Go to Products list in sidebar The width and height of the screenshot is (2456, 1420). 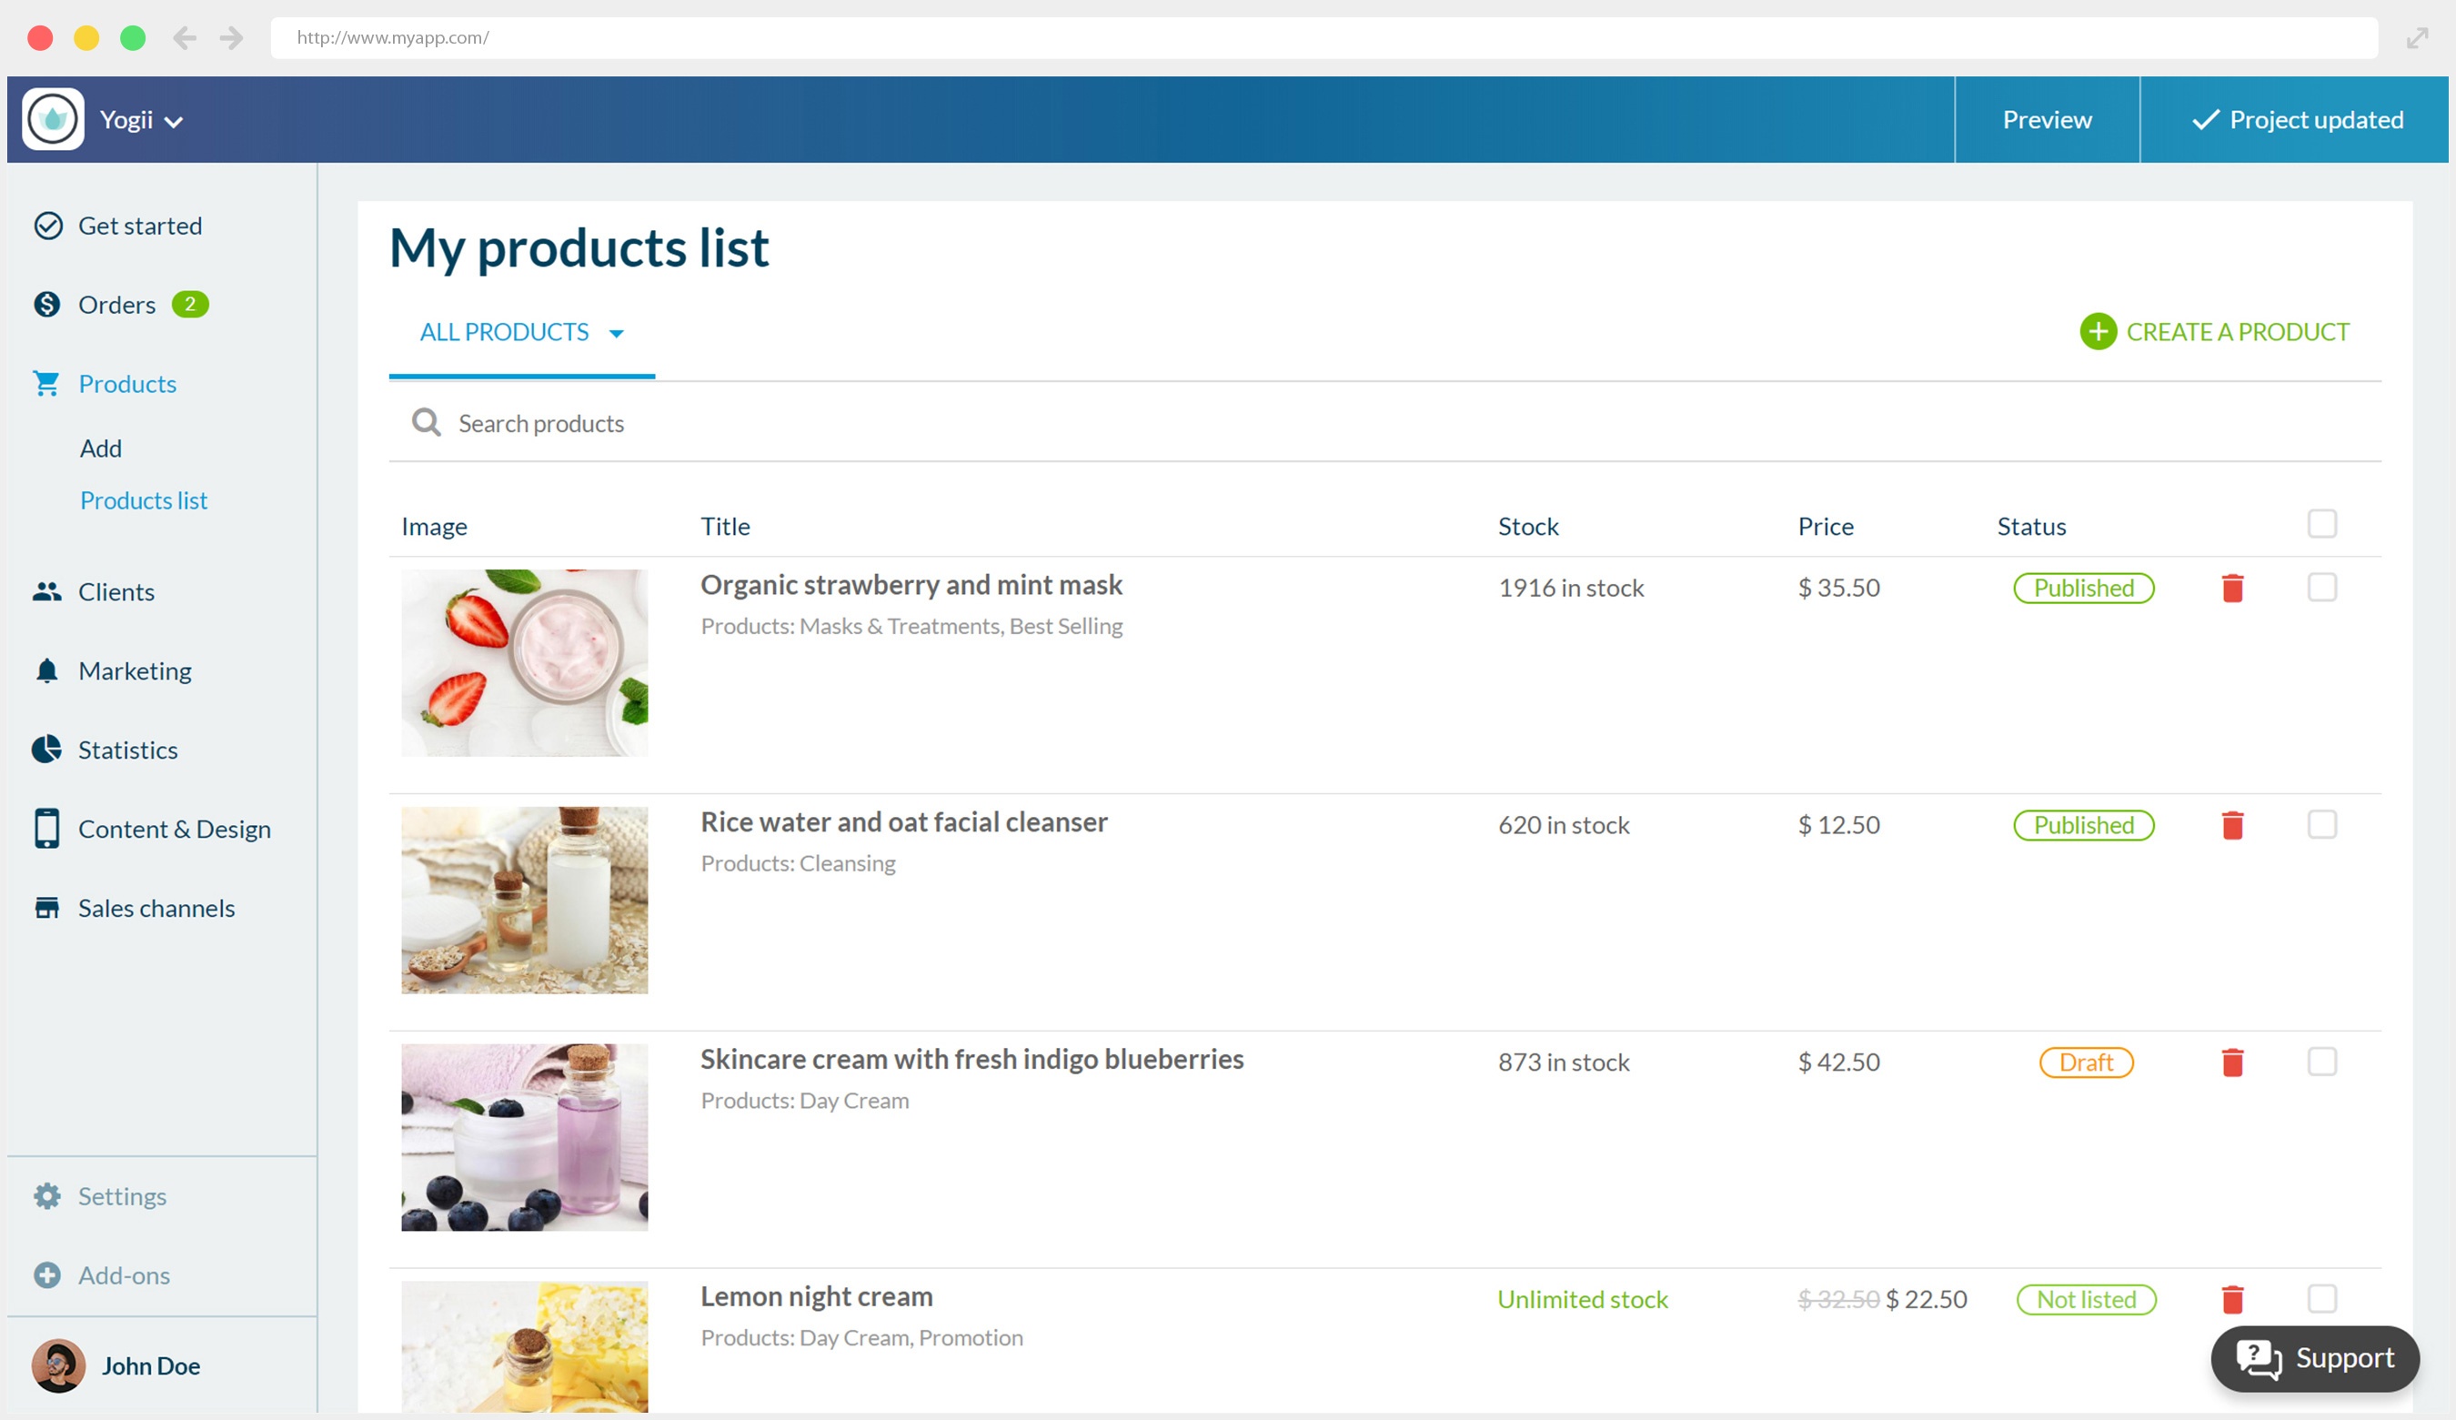point(144,501)
